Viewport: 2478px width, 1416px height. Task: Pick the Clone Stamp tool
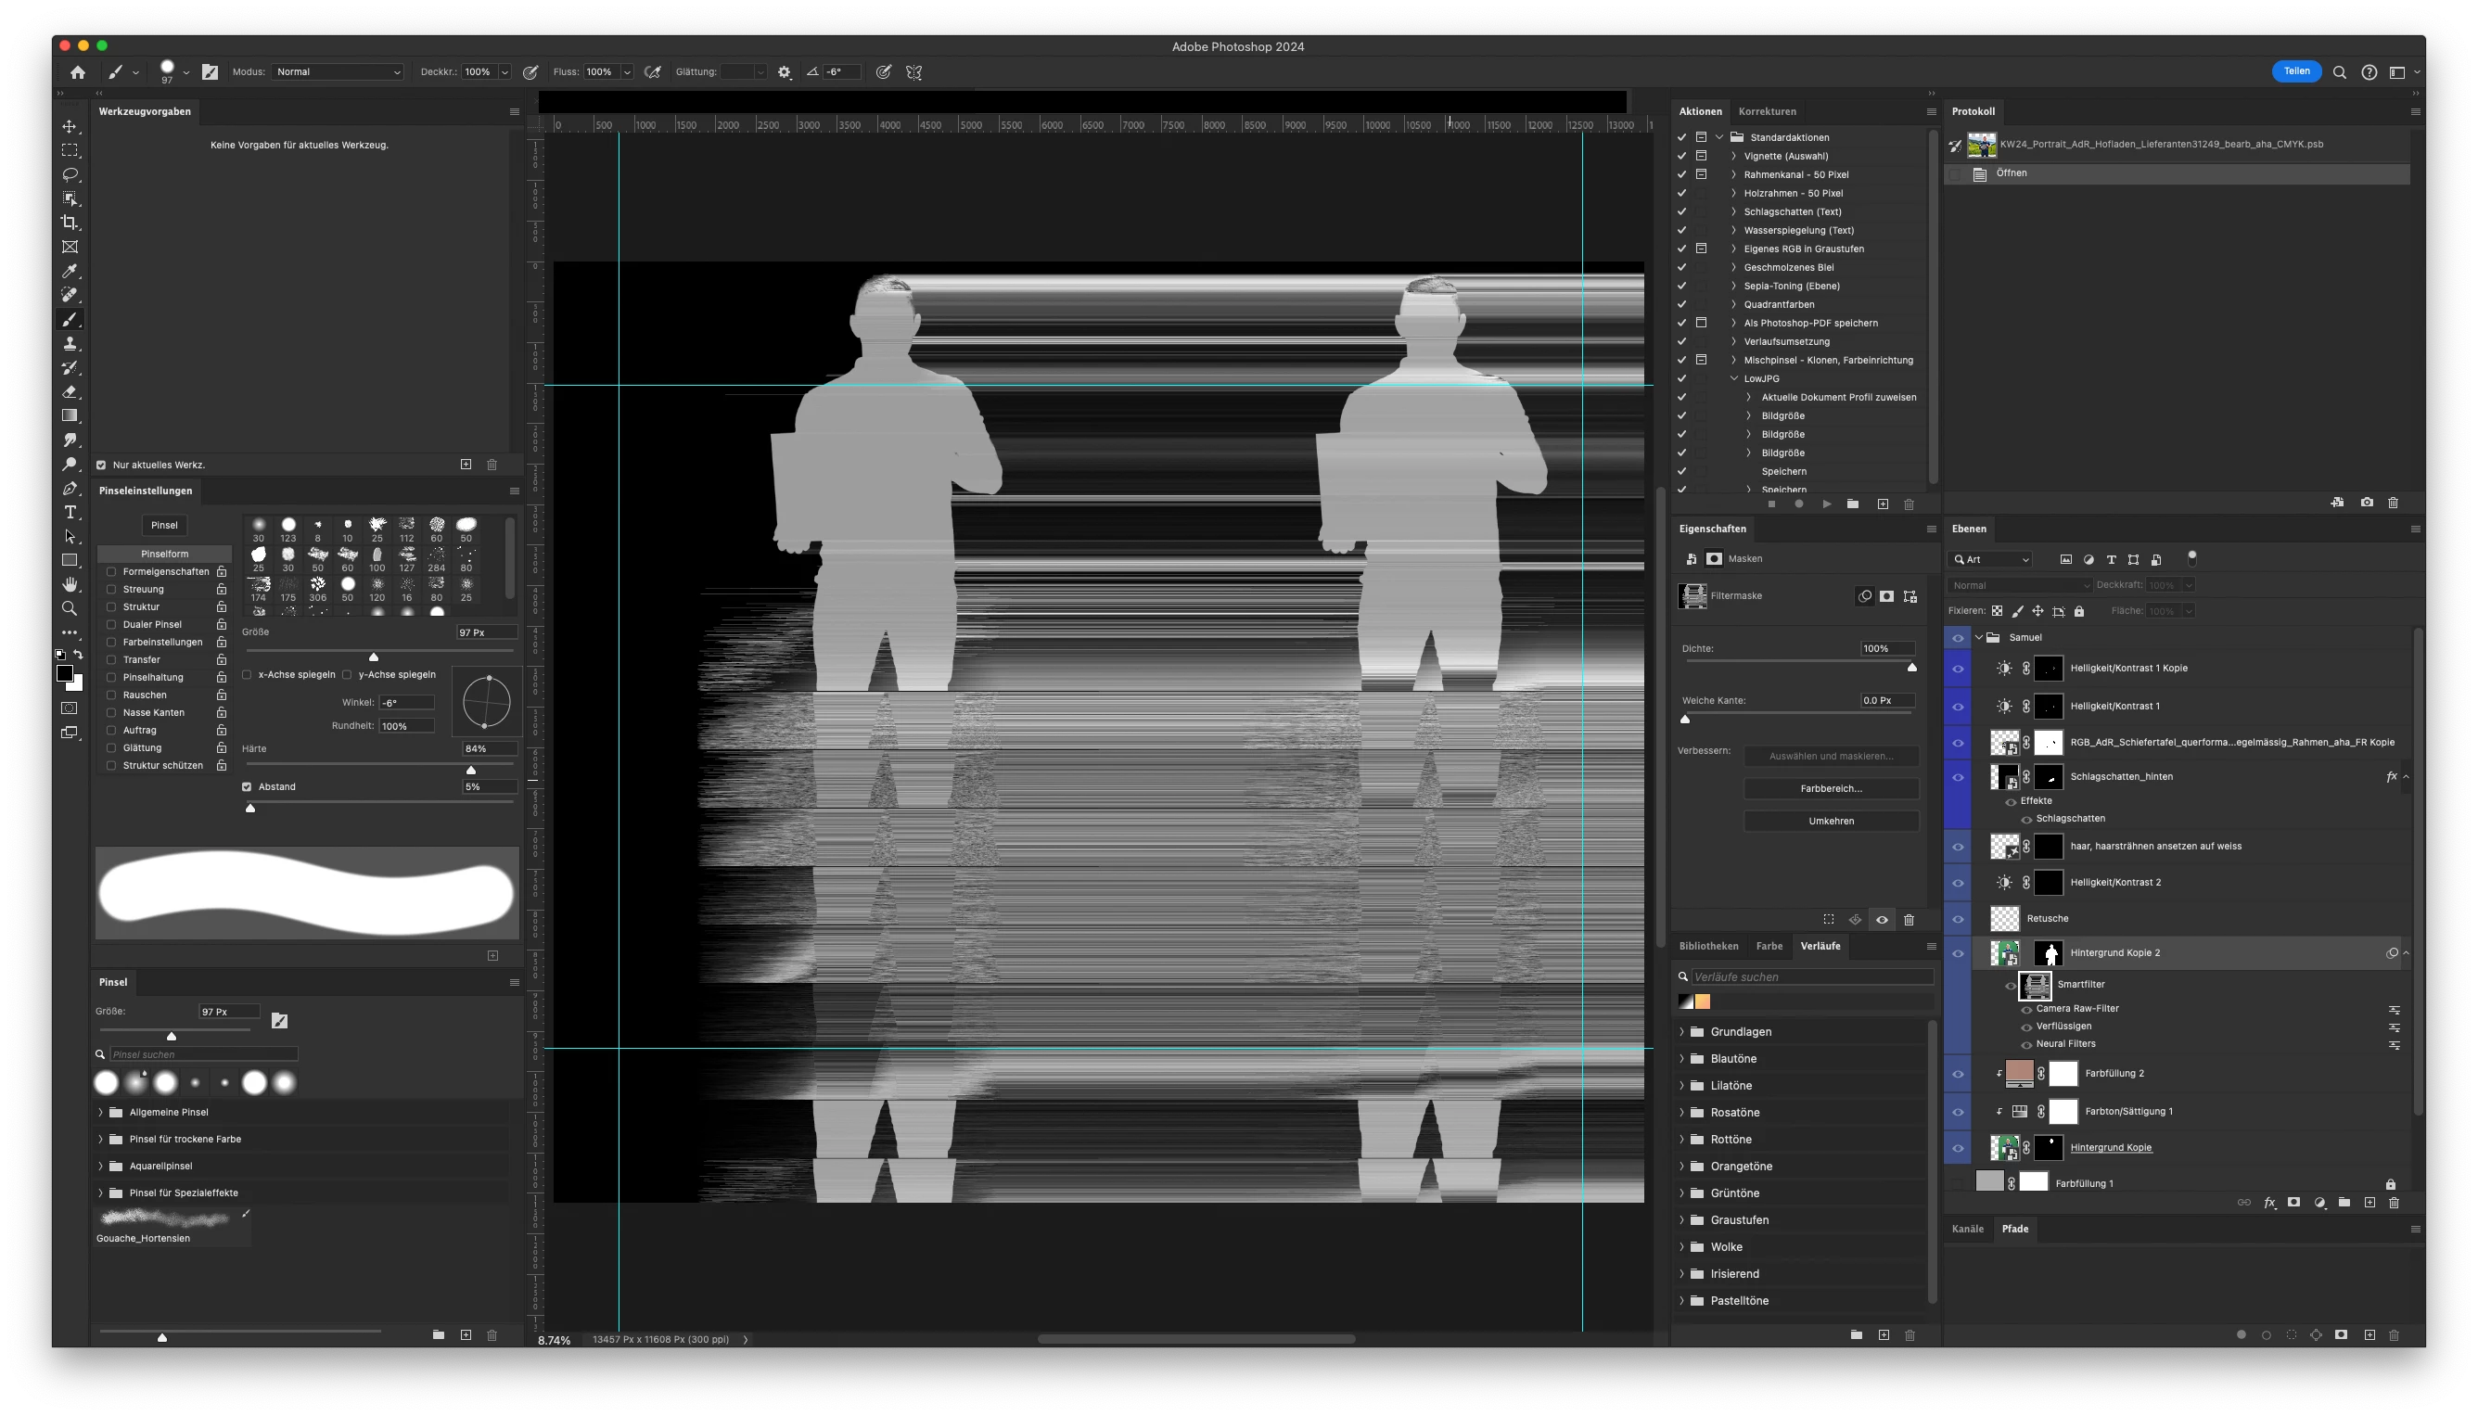[70, 344]
